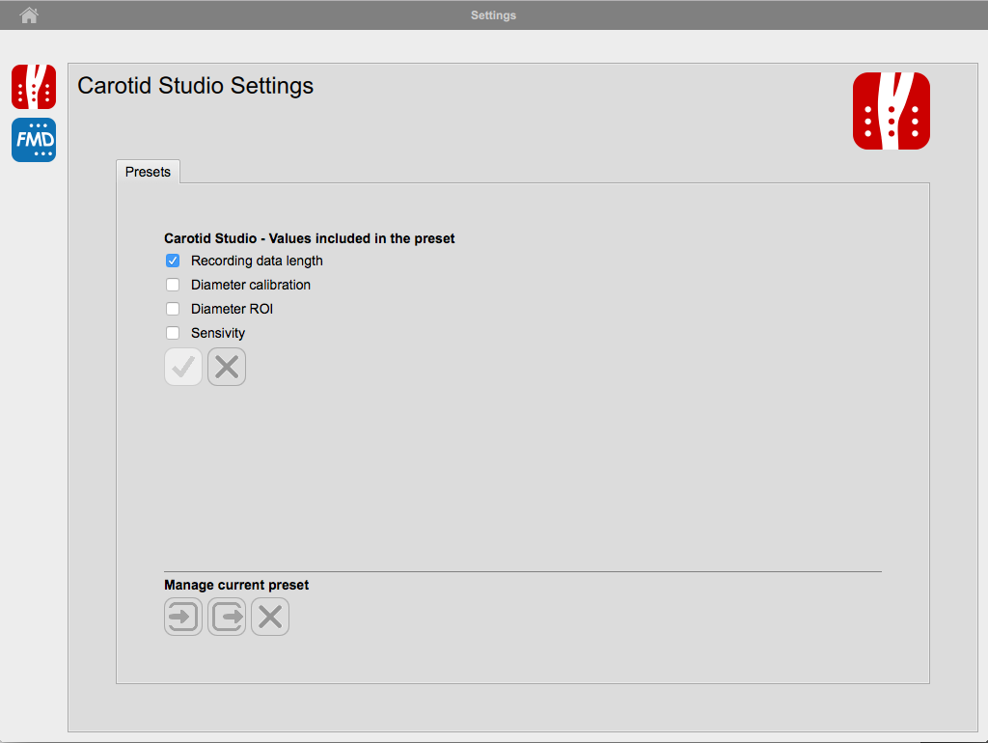The width and height of the screenshot is (988, 743).
Task: Uncheck Recording data length
Action: point(173,261)
